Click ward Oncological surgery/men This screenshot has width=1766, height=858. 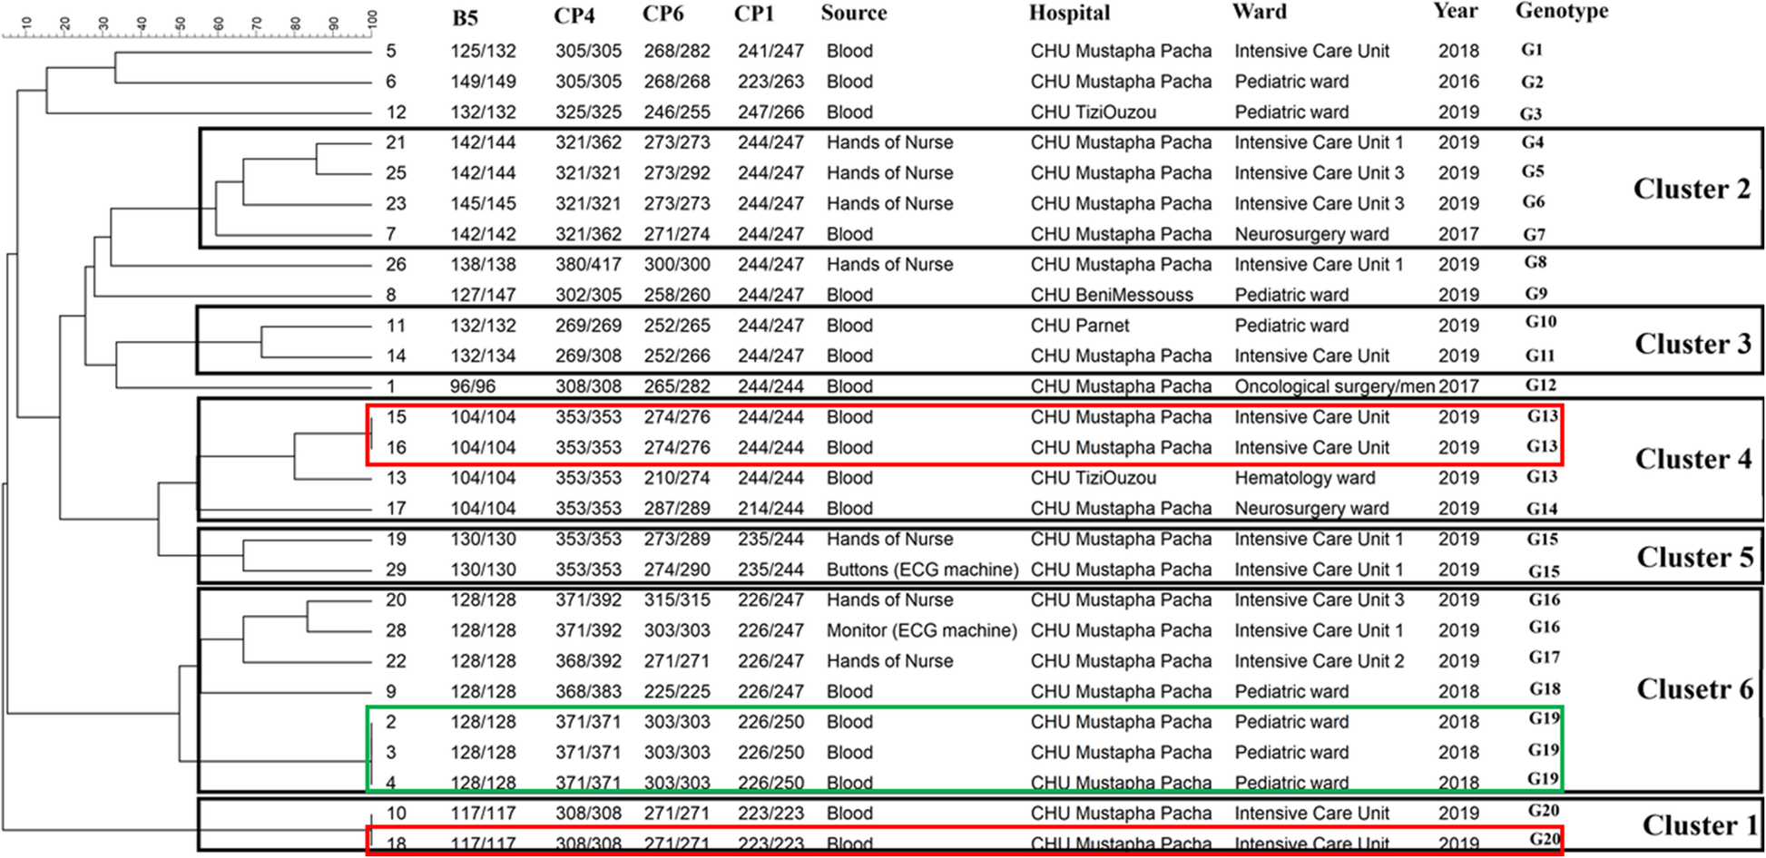coord(1334,387)
